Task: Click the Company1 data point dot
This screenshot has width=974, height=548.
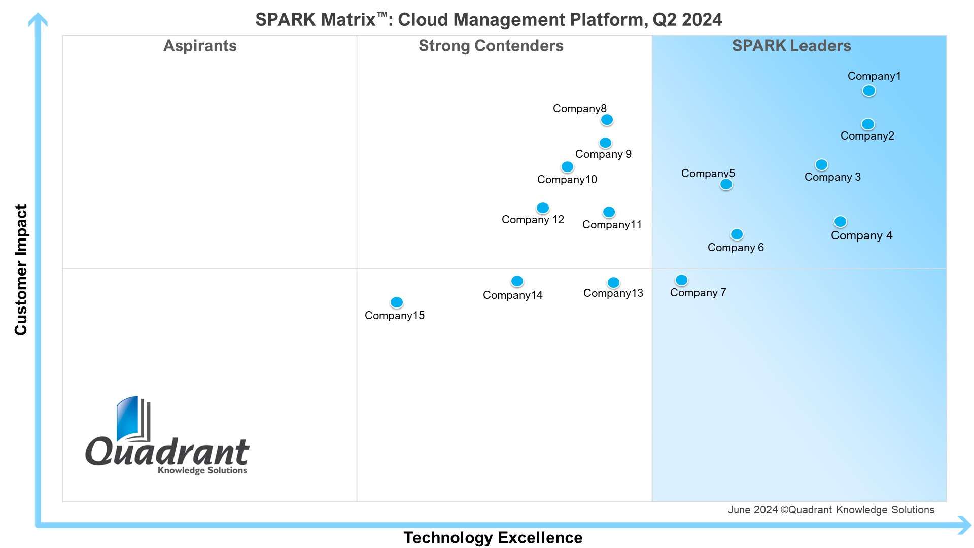Action: click(868, 91)
